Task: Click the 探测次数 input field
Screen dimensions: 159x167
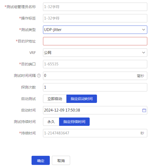Action: click(95, 87)
